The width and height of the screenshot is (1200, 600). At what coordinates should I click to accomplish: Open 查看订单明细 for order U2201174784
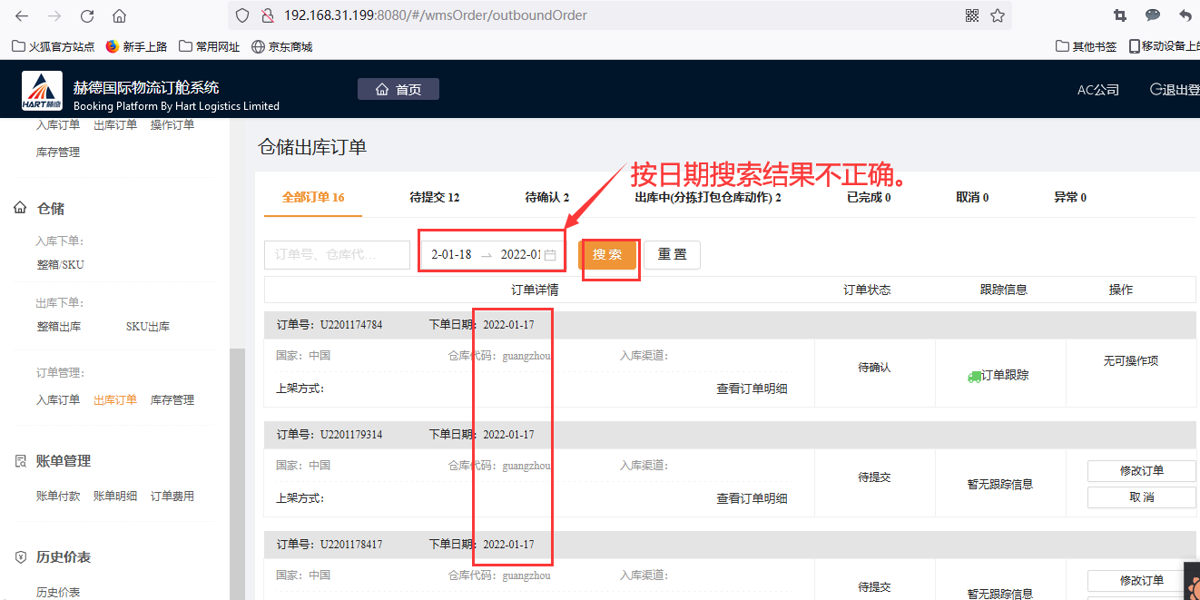coord(752,389)
